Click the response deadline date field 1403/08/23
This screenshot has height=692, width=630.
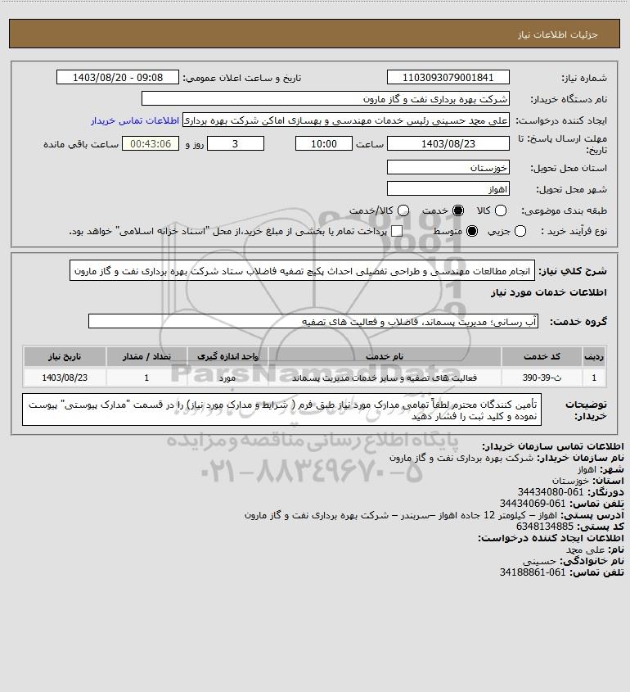click(448, 144)
